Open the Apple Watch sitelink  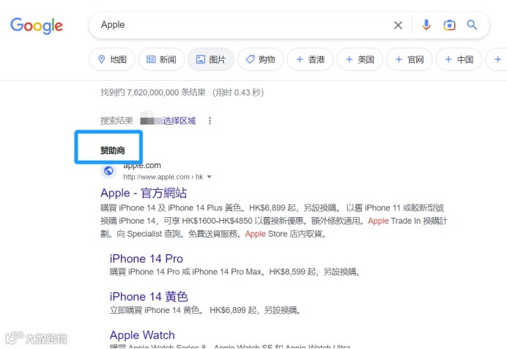[142, 335]
